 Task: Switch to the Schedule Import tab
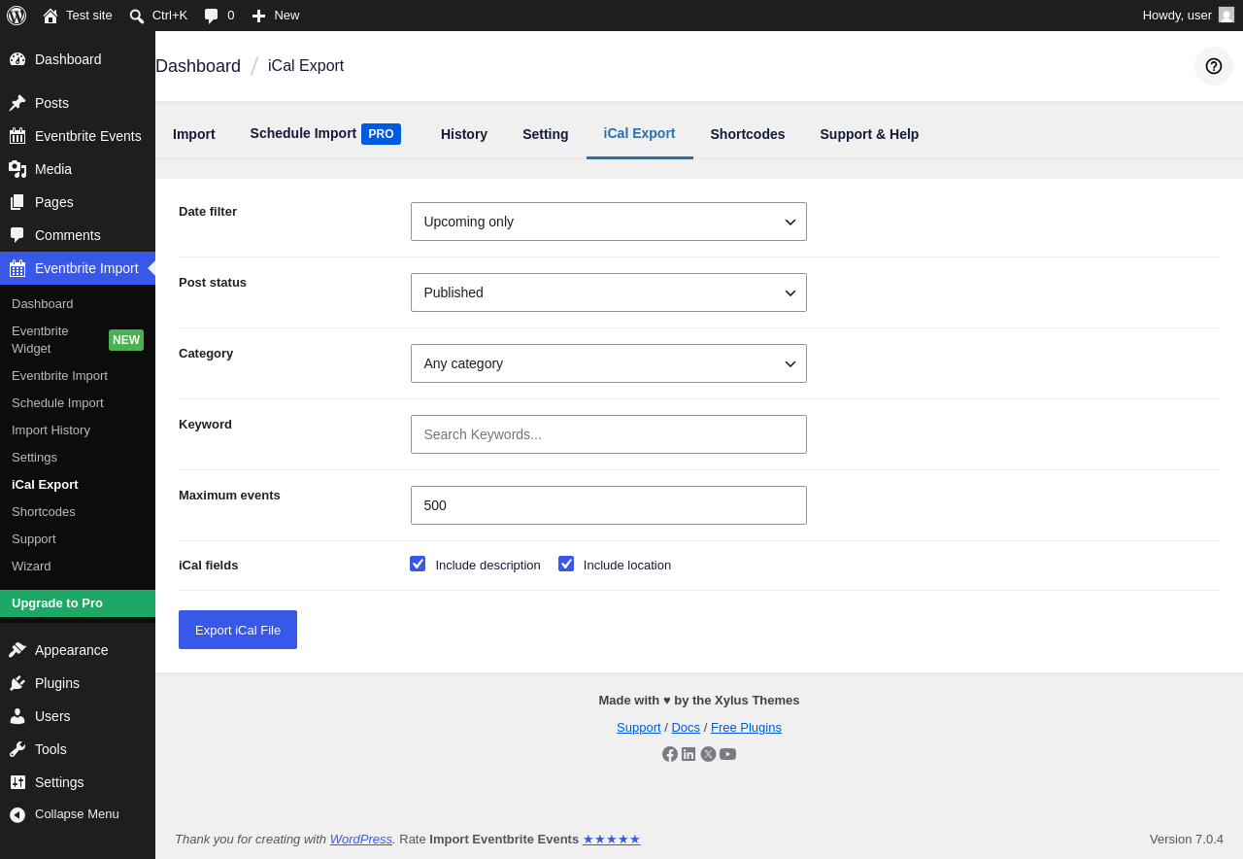325,134
